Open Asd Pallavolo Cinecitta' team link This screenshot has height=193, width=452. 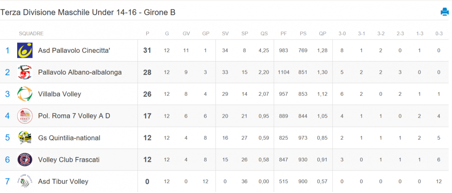(75, 51)
